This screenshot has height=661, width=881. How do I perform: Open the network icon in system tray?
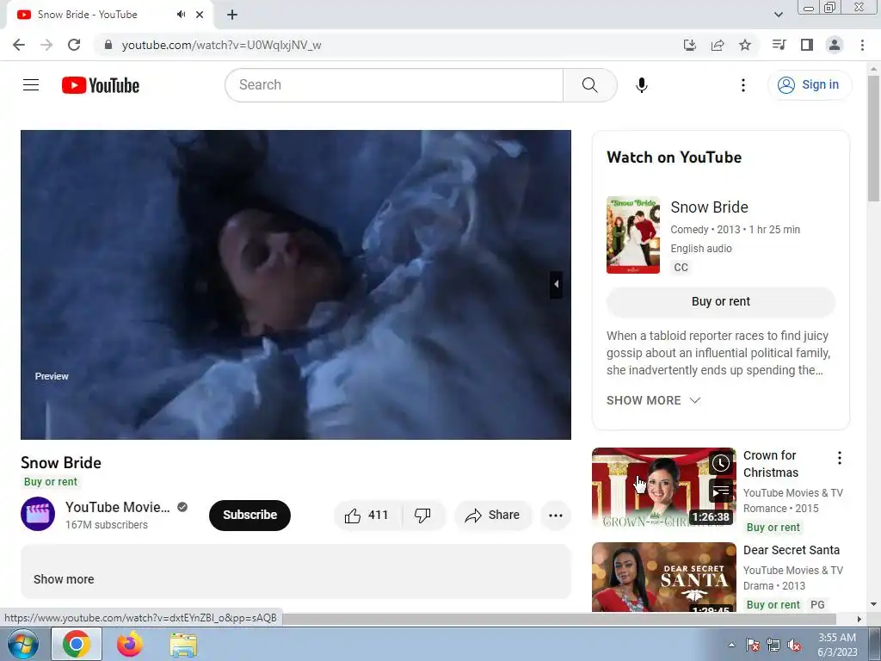[773, 646]
